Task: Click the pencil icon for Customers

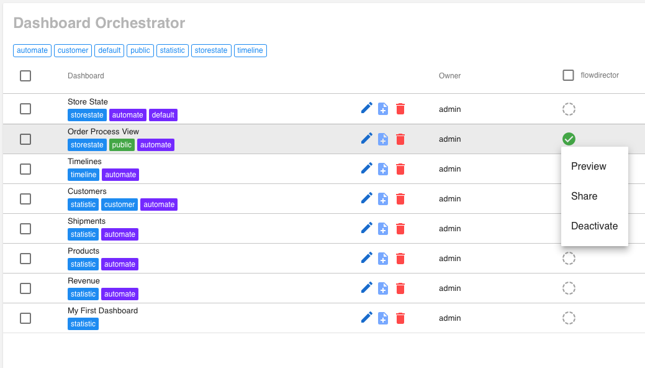Action: [367, 198]
